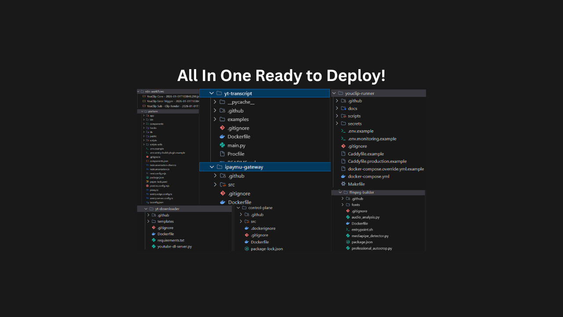Expand the __pycache__ folder
The height and width of the screenshot is (317, 563).
click(x=215, y=102)
